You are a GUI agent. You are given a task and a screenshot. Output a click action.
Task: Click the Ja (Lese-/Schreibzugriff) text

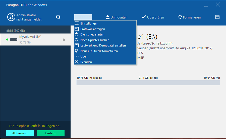(x=155, y=43)
